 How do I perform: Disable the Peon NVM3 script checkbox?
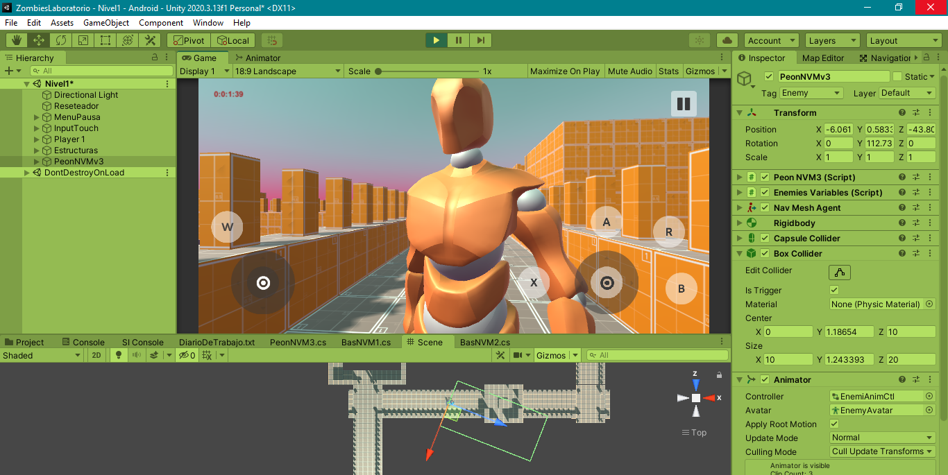(765, 178)
